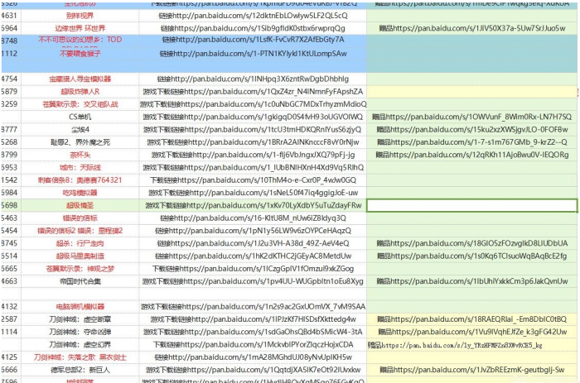Click the empty selected cell beside 超级情圣

click(472, 204)
